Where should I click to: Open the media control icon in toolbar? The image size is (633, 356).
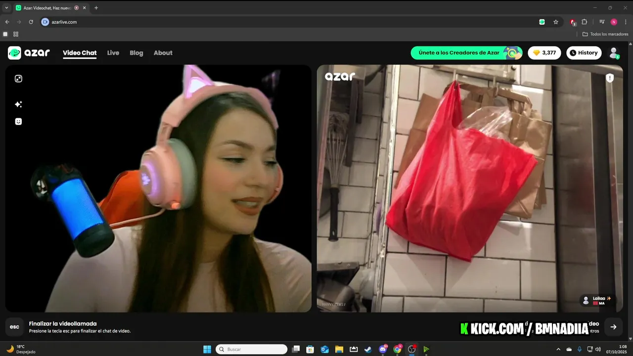click(x=602, y=22)
